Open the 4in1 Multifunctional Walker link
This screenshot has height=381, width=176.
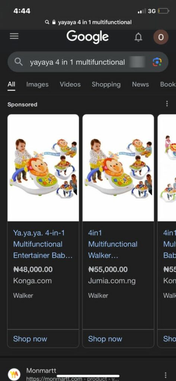(113, 244)
